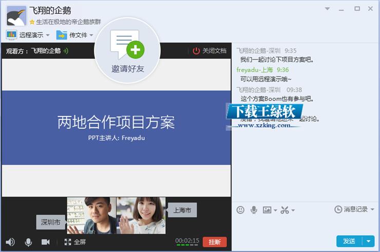Click the star icon before the signature
This screenshot has width=380, height=252.
coord(32,22)
